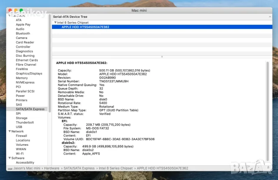Viewport: 278px width, 180px height.
Task: Open the Diagnostics section
Action: click(24, 51)
